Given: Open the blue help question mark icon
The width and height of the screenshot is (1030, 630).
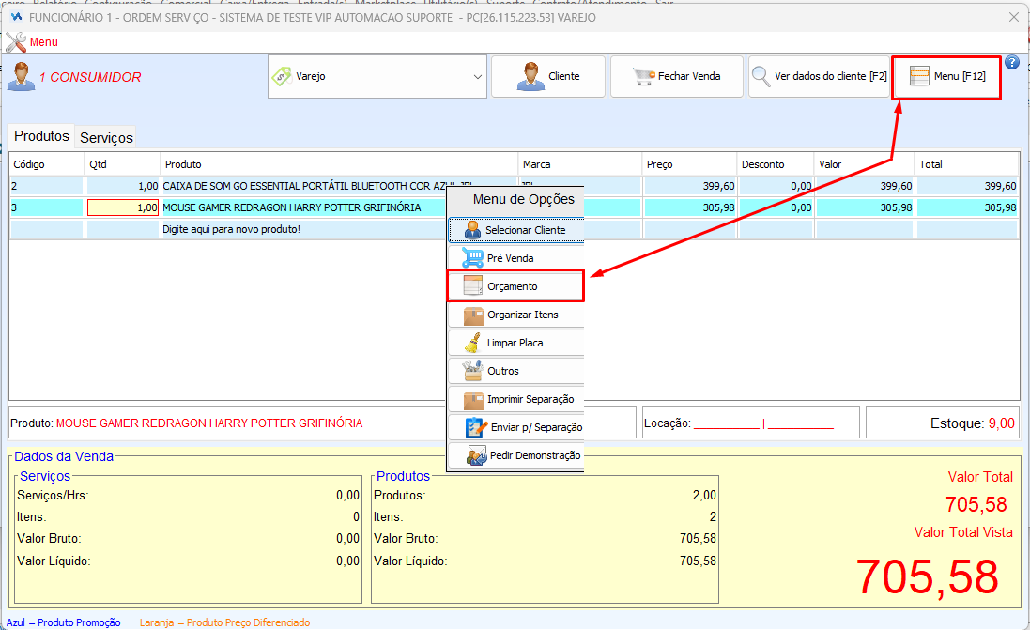Looking at the screenshot, I should coord(1012,62).
